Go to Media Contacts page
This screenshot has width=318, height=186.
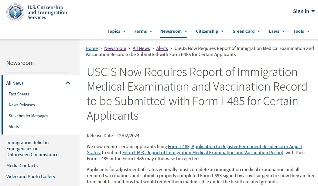tap(22, 165)
